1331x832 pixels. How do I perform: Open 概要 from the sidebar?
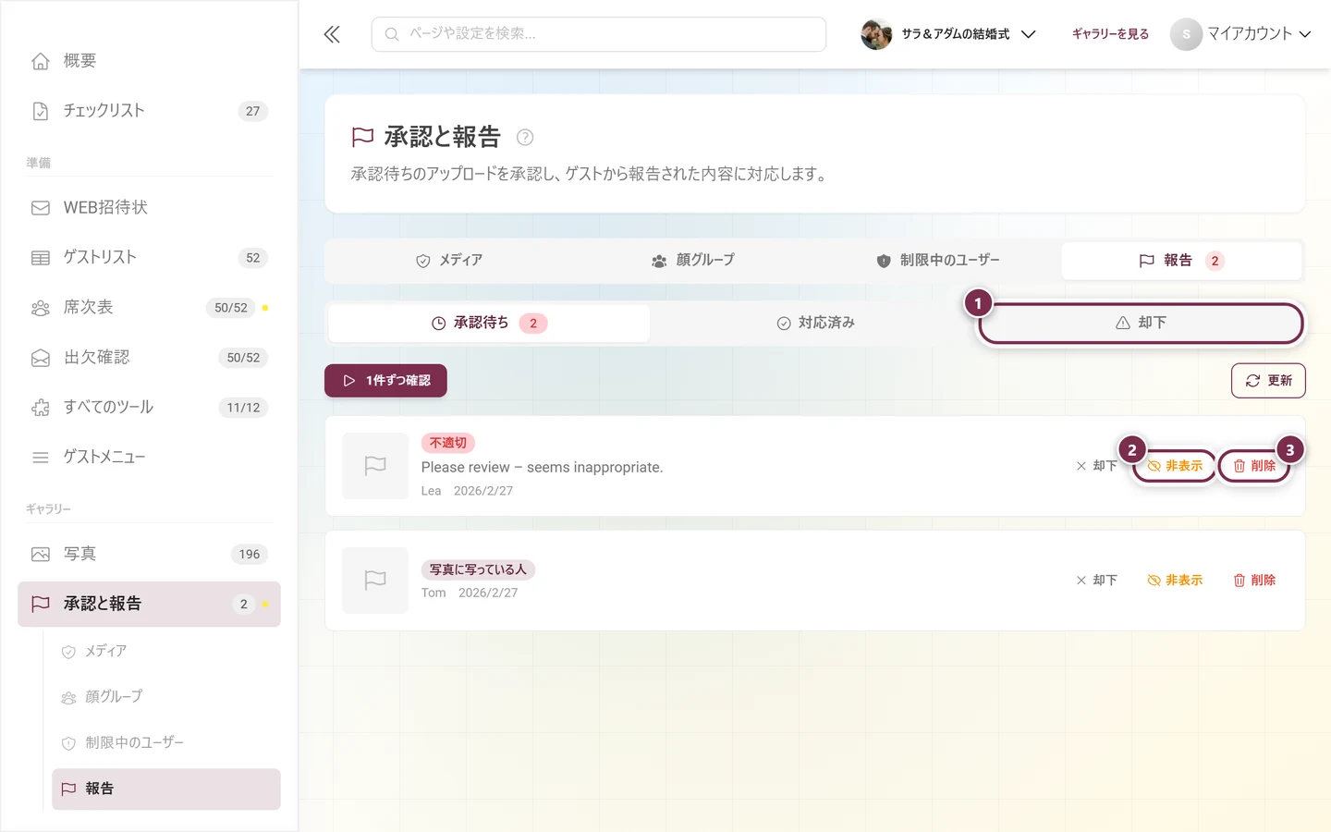point(149,61)
